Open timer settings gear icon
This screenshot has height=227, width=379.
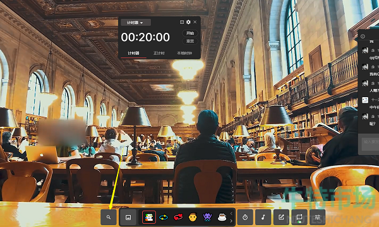pos(188,22)
